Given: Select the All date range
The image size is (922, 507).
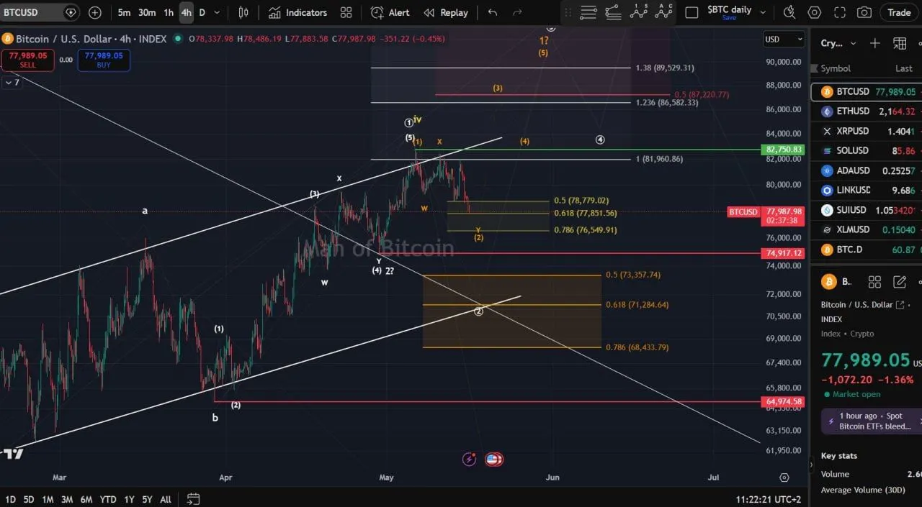Looking at the screenshot, I should coord(165,499).
